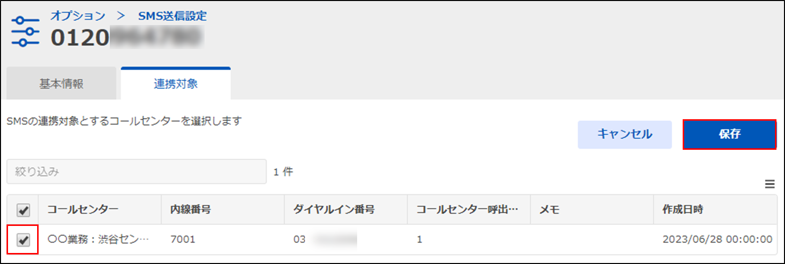
Task: Go to SMS送信設定 breadcrumb link
Action: pyautogui.click(x=172, y=16)
